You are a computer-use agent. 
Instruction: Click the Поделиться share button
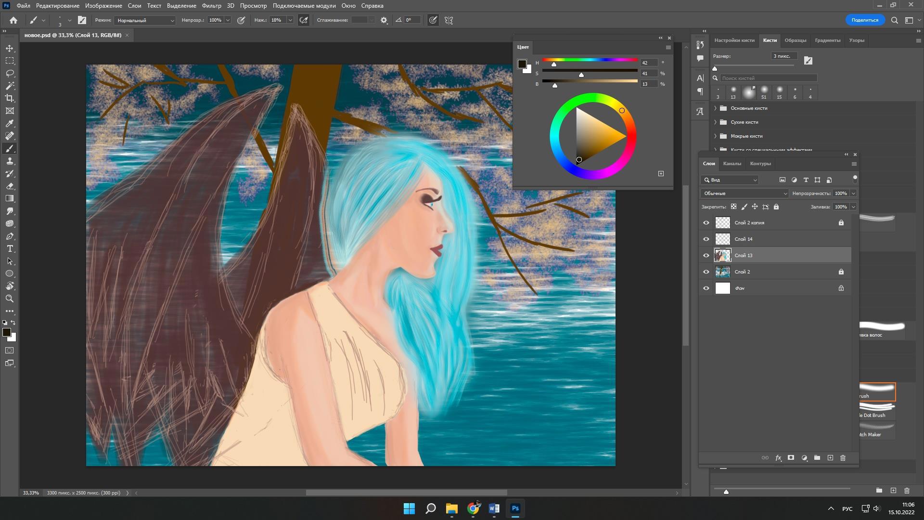pyautogui.click(x=864, y=20)
